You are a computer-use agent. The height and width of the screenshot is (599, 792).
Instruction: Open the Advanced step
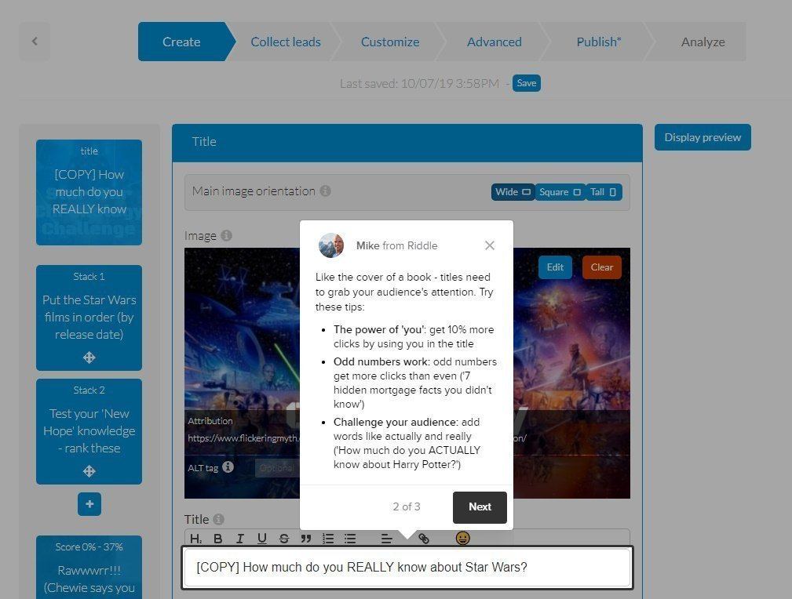pos(494,42)
